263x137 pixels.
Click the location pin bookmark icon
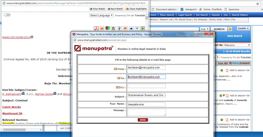(119, 28)
